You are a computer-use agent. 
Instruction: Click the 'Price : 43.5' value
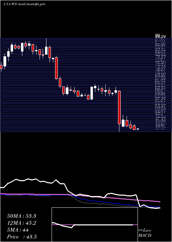coord(22,237)
